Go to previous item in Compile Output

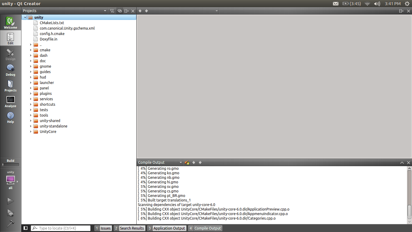pyautogui.click(x=194, y=163)
